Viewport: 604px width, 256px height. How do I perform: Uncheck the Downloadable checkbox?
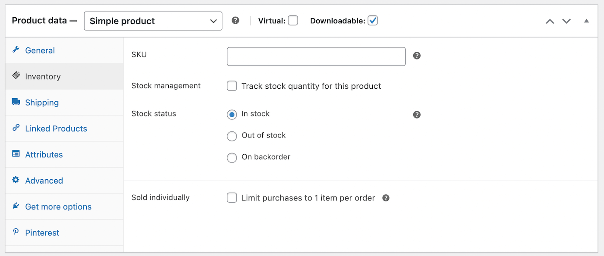[372, 20]
